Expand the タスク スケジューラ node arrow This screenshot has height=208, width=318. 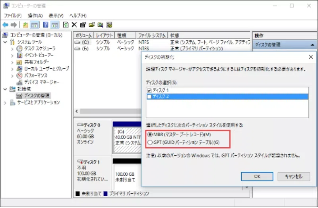click(12, 49)
